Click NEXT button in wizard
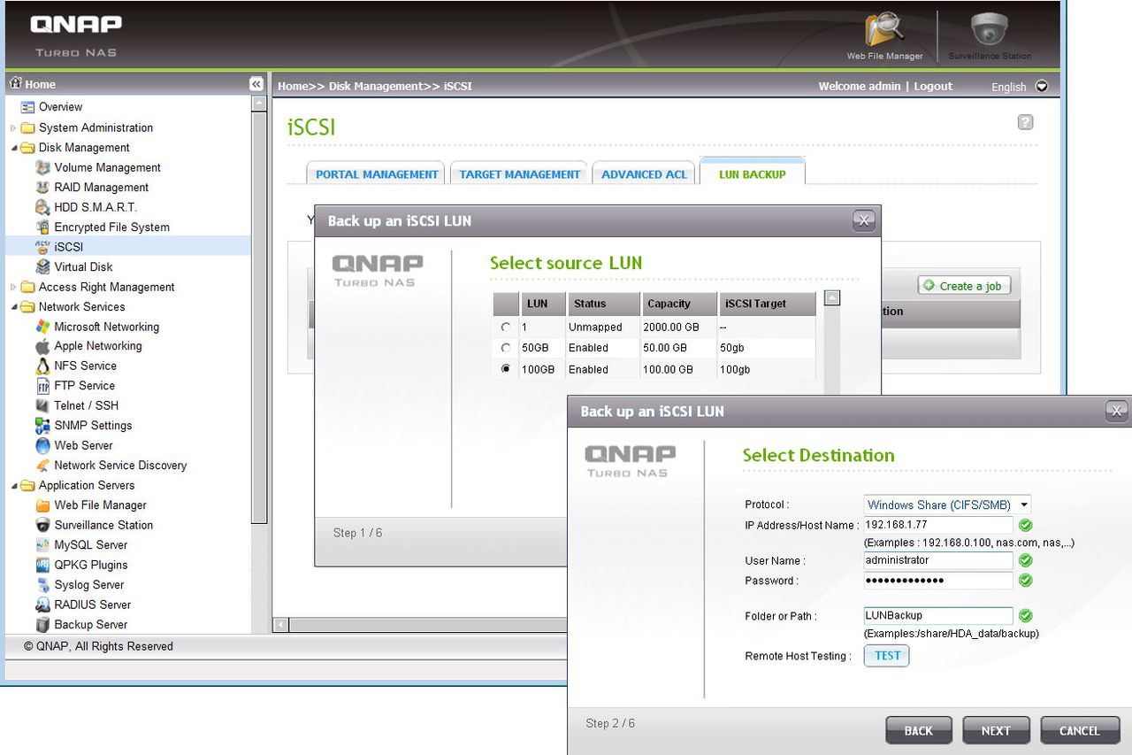 click(996, 731)
